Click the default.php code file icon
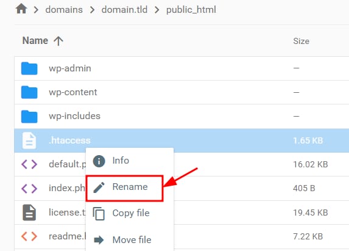This screenshot has height=251, width=349. point(29,164)
